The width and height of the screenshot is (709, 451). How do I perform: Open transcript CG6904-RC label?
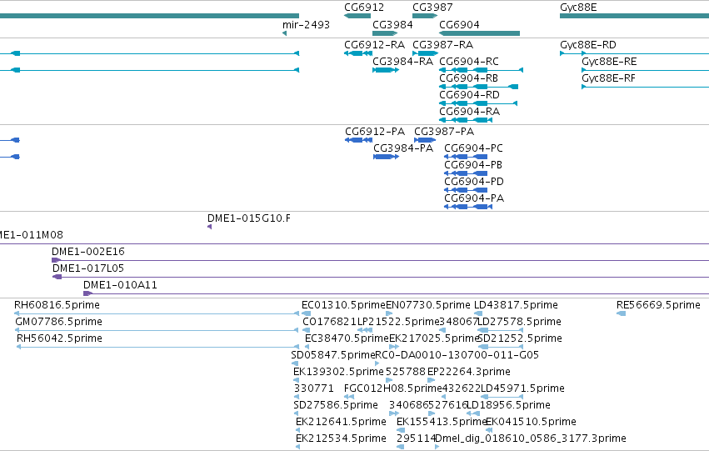coord(469,61)
